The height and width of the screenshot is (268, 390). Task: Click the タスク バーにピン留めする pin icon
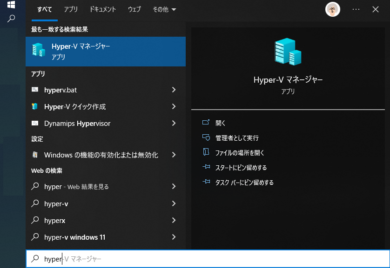(x=206, y=182)
